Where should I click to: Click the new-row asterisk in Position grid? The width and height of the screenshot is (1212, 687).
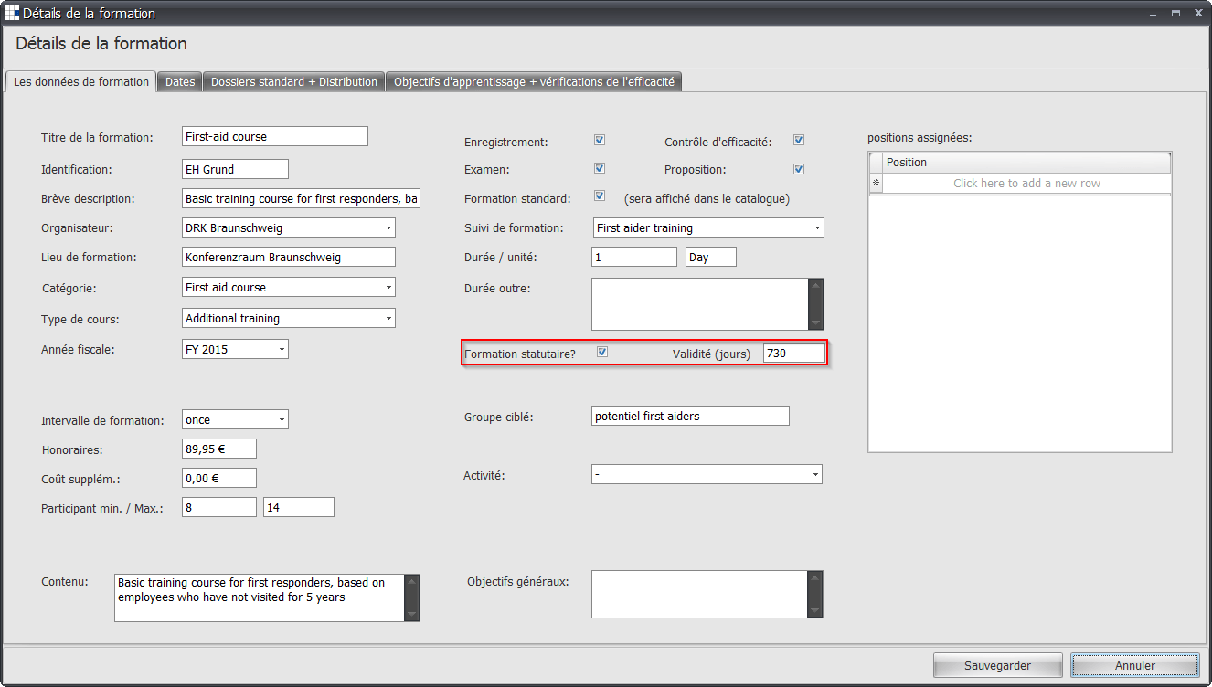[x=876, y=184]
